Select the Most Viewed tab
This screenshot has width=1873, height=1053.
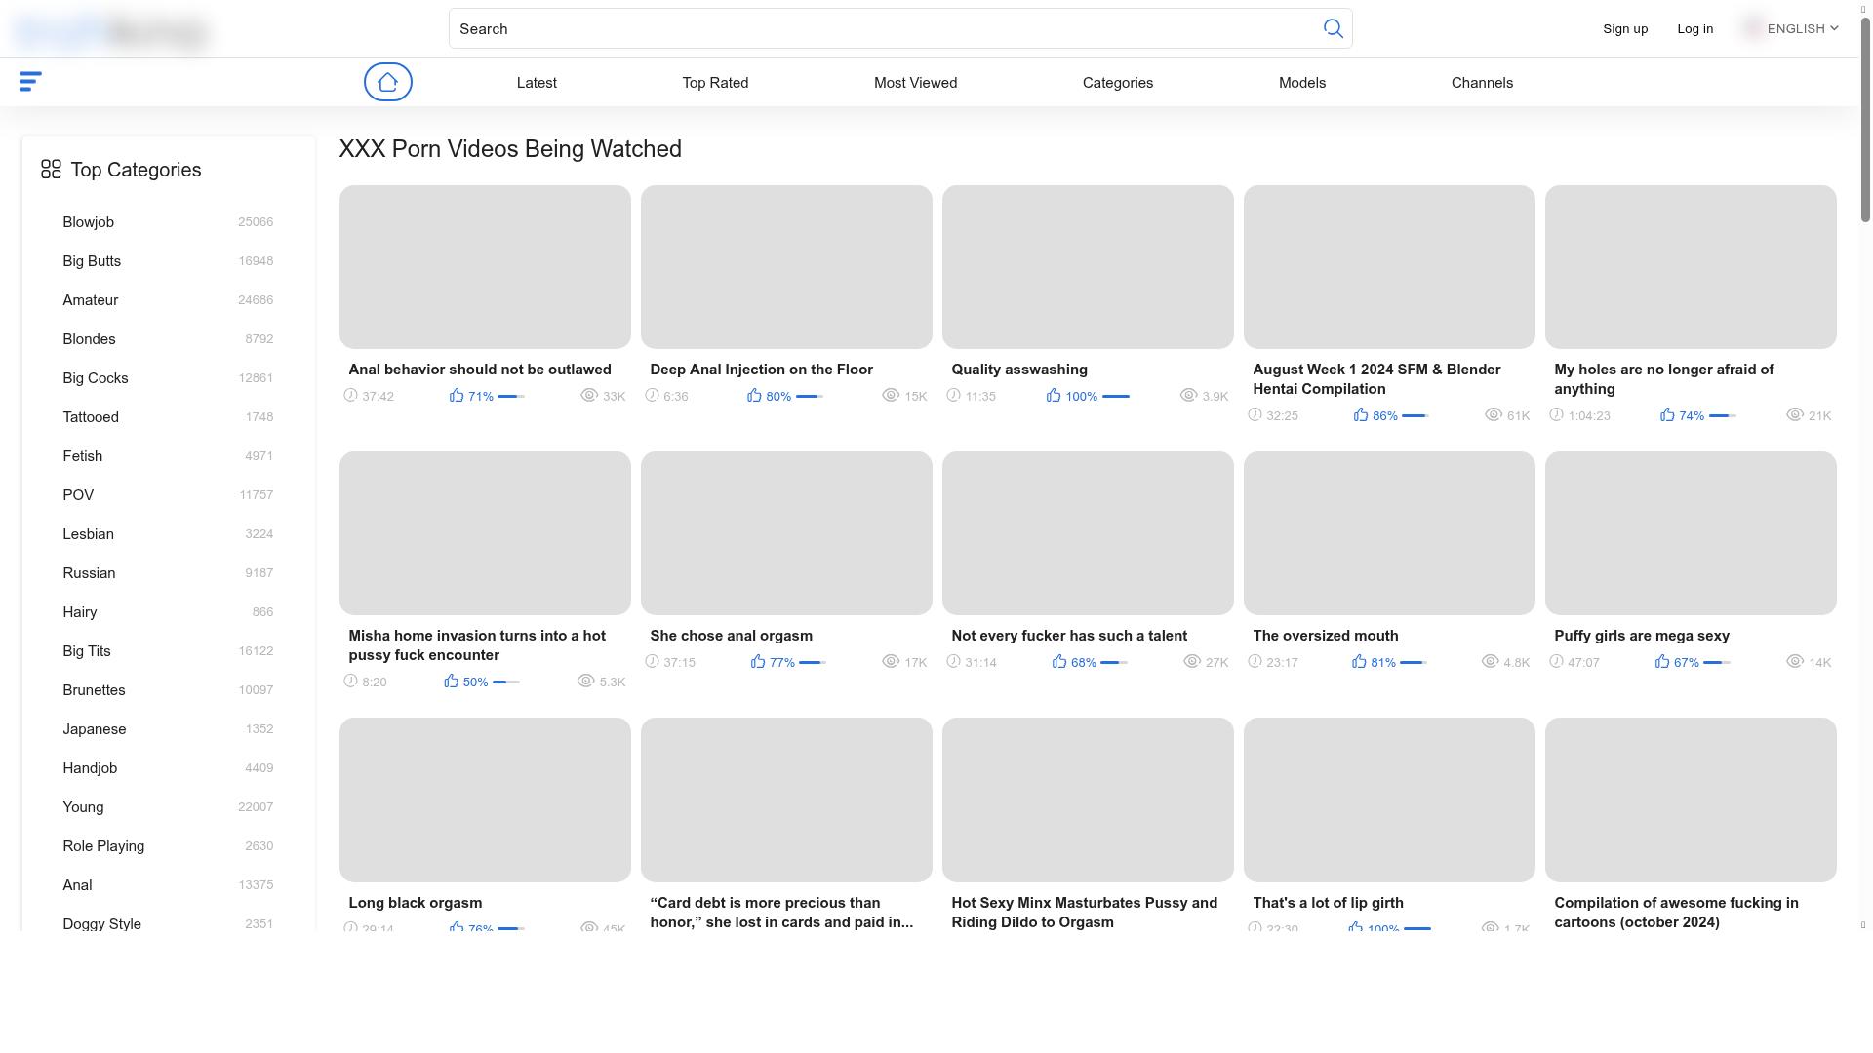(x=915, y=83)
